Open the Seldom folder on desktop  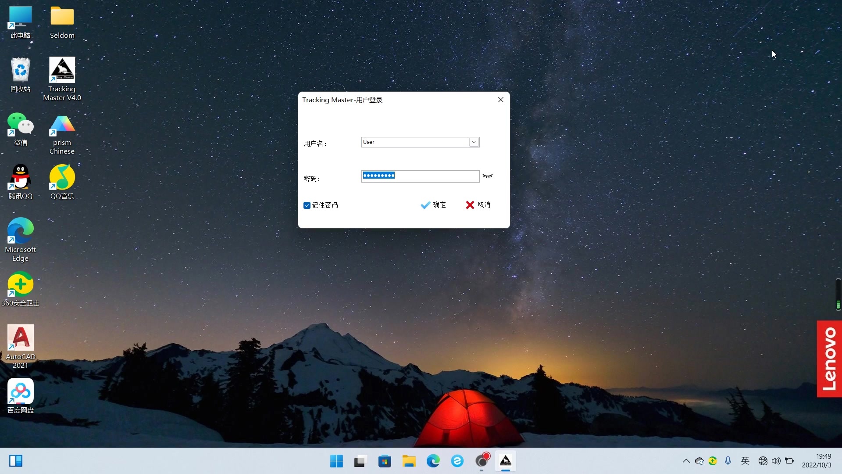click(x=62, y=22)
